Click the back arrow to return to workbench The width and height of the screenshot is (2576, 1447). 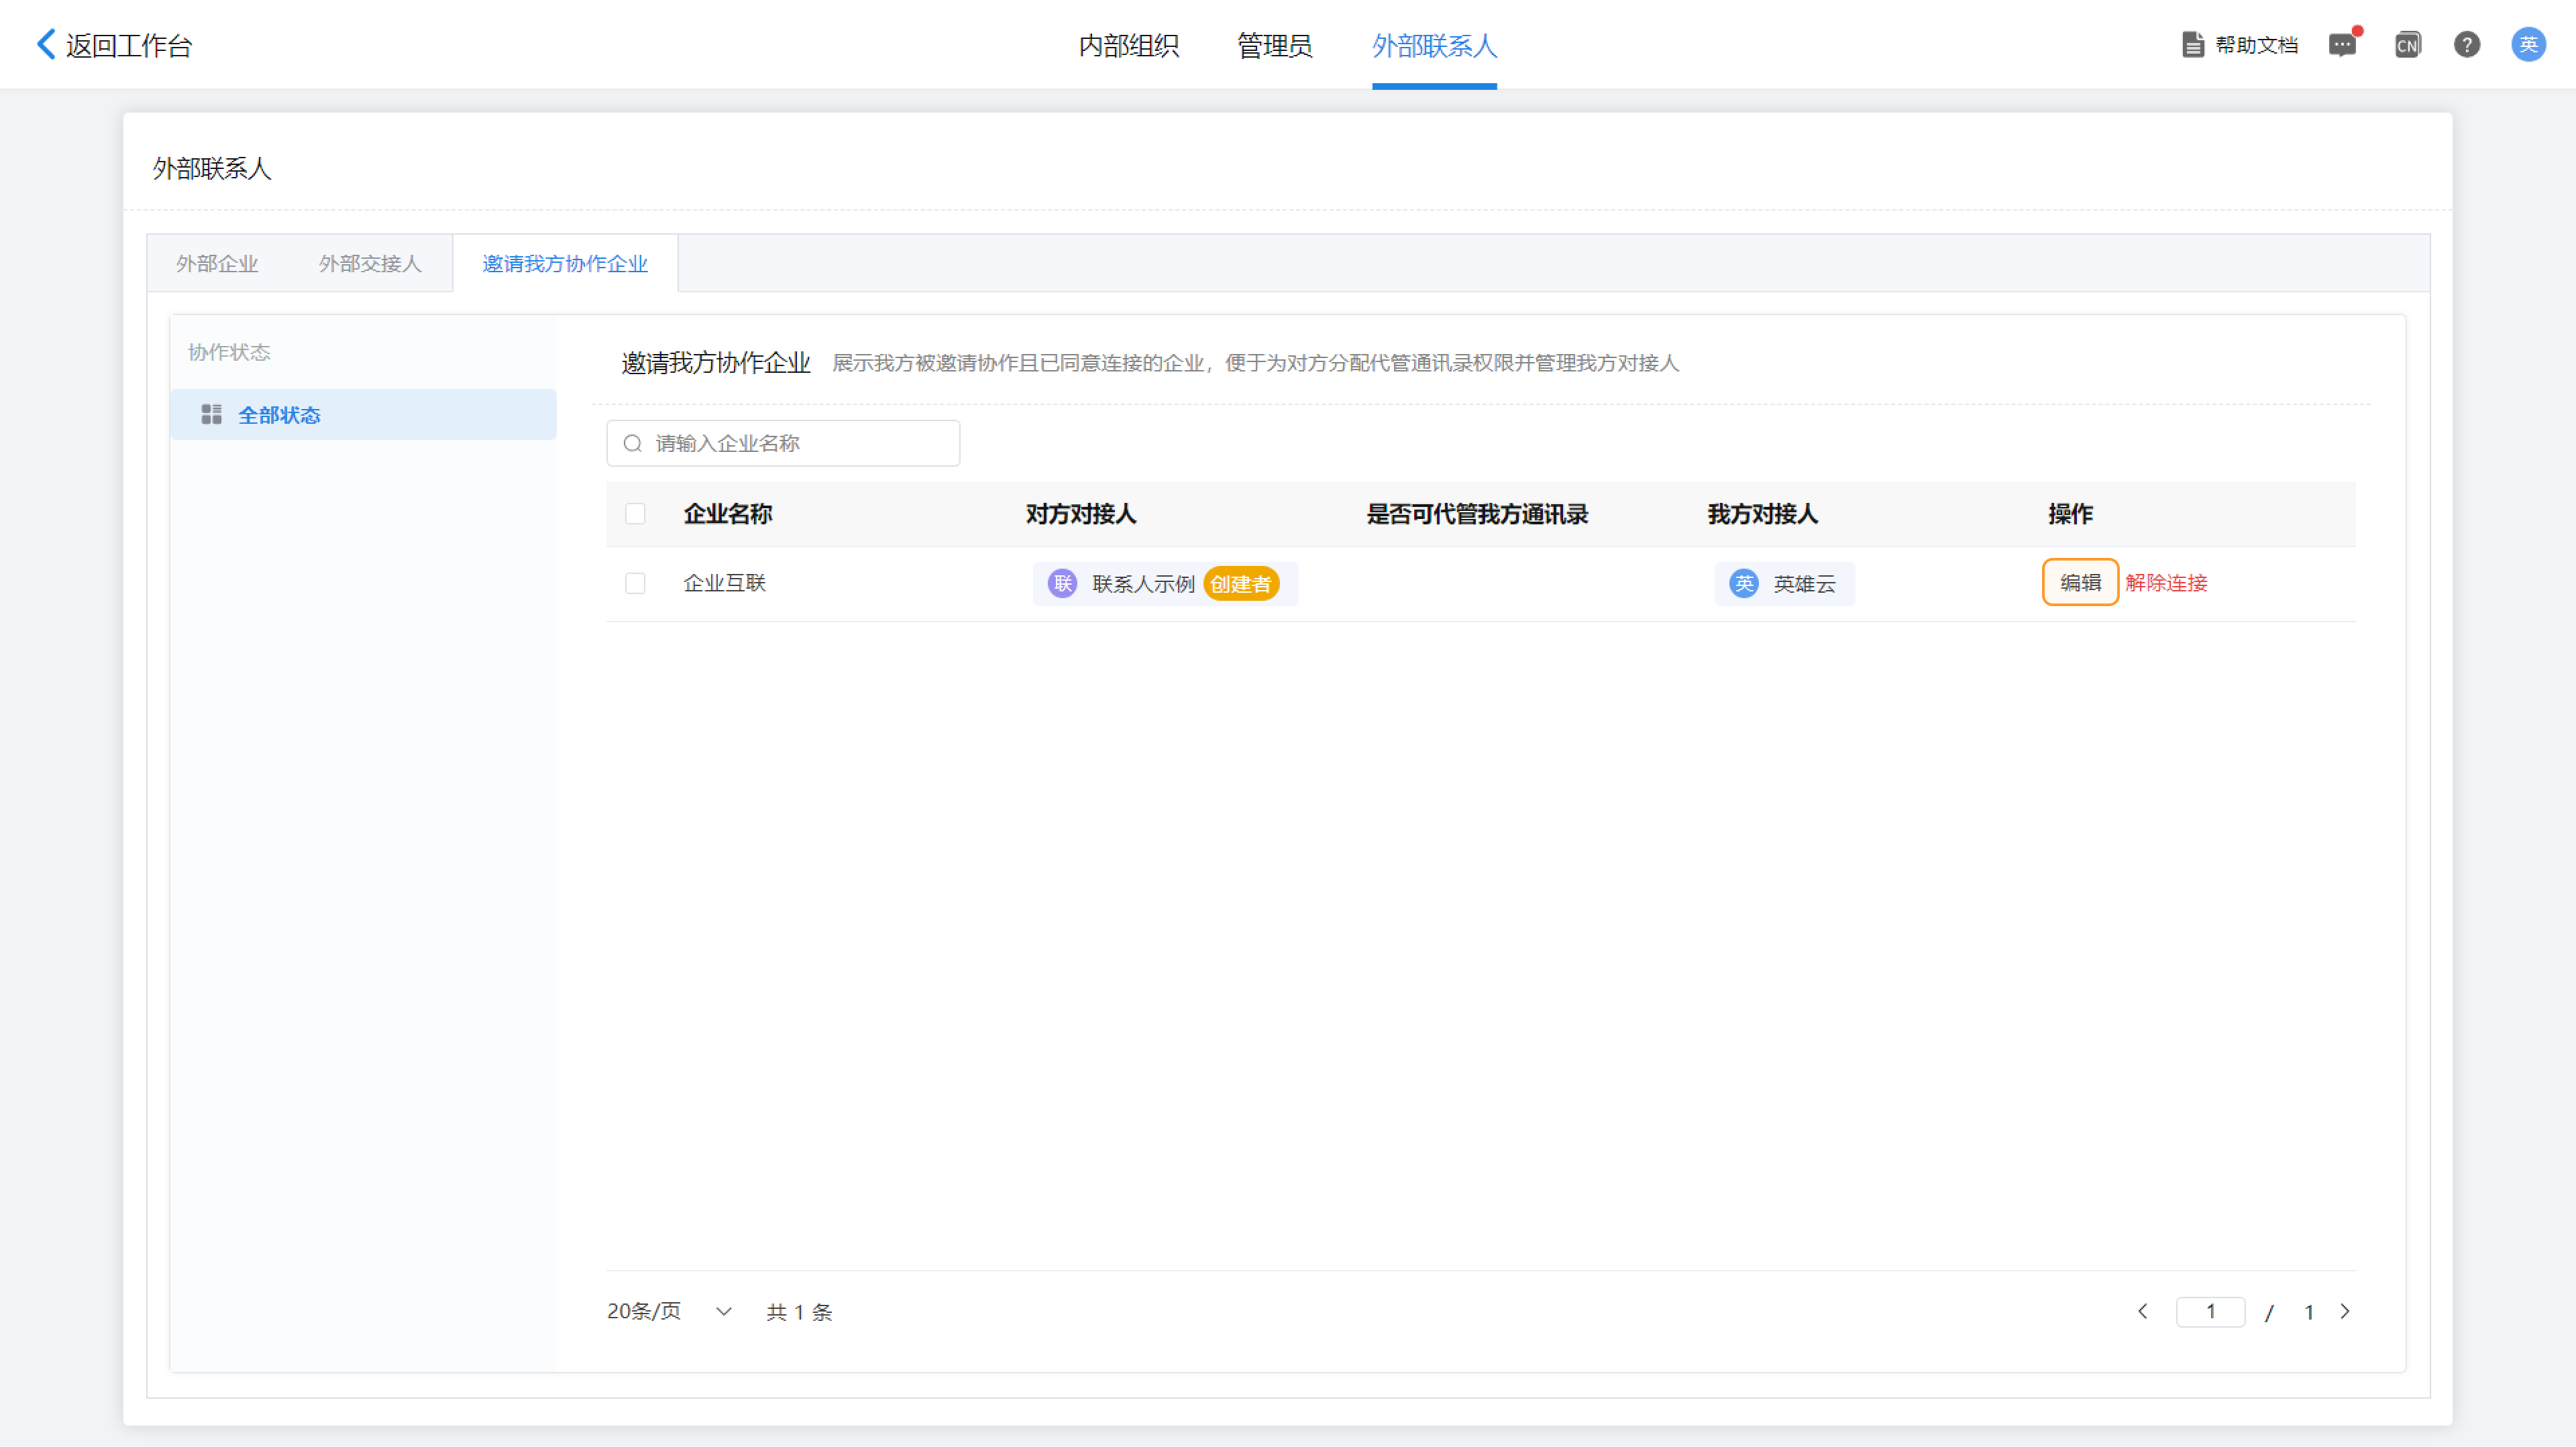(46, 44)
